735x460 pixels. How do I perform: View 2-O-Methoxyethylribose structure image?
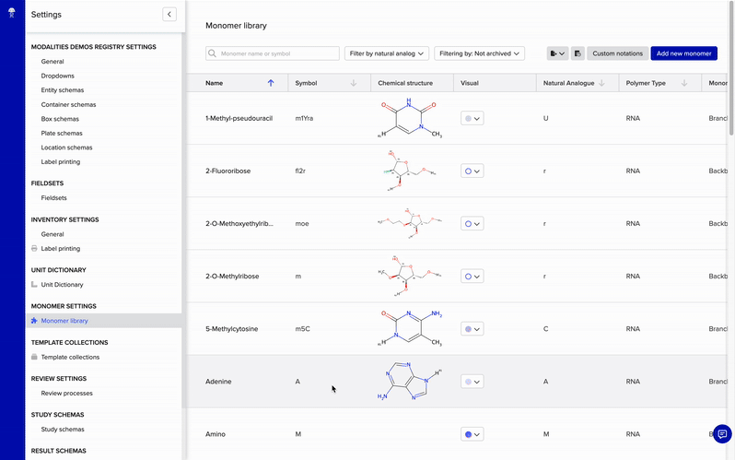(410, 223)
